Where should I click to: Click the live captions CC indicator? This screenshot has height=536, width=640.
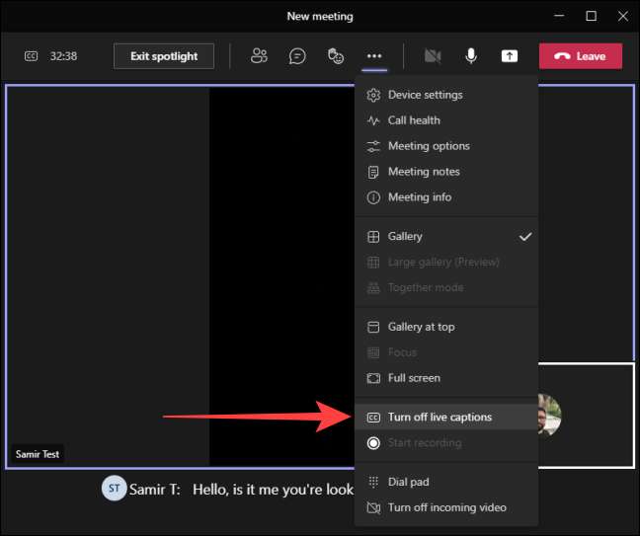point(31,56)
